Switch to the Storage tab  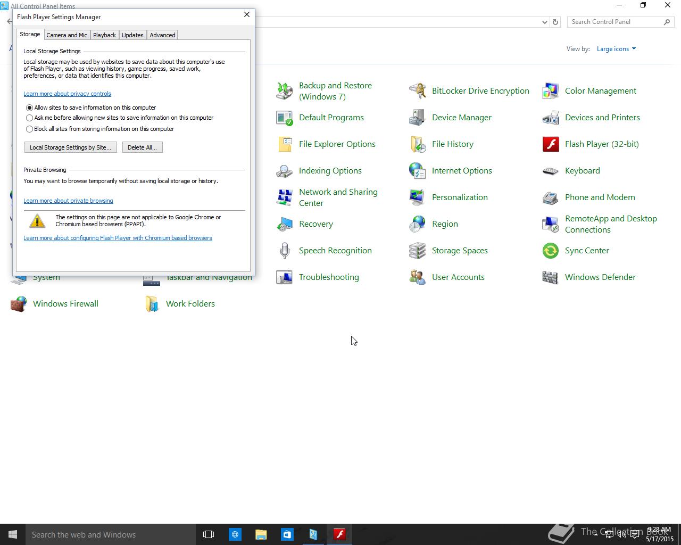point(30,34)
